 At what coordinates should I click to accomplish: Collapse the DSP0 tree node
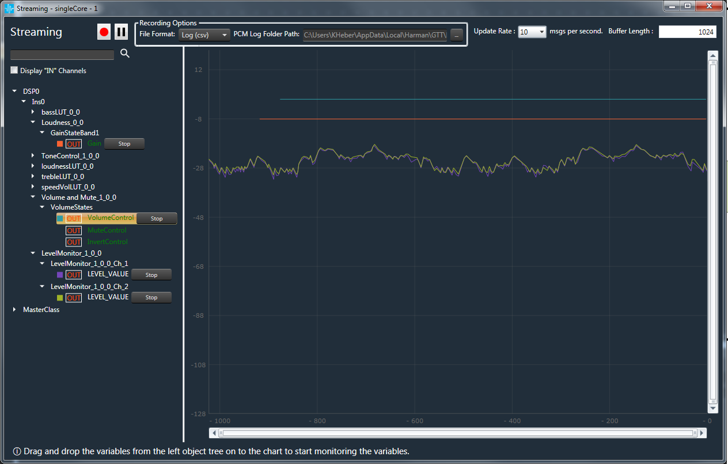click(14, 91)
